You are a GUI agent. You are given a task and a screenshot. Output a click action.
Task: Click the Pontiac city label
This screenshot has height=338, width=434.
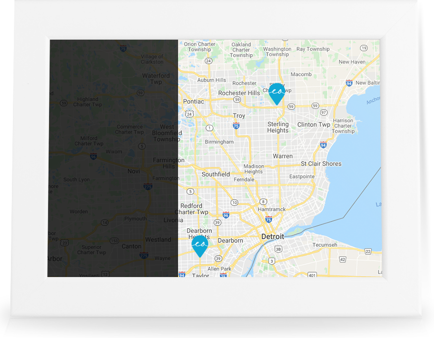tap(193, 102)
